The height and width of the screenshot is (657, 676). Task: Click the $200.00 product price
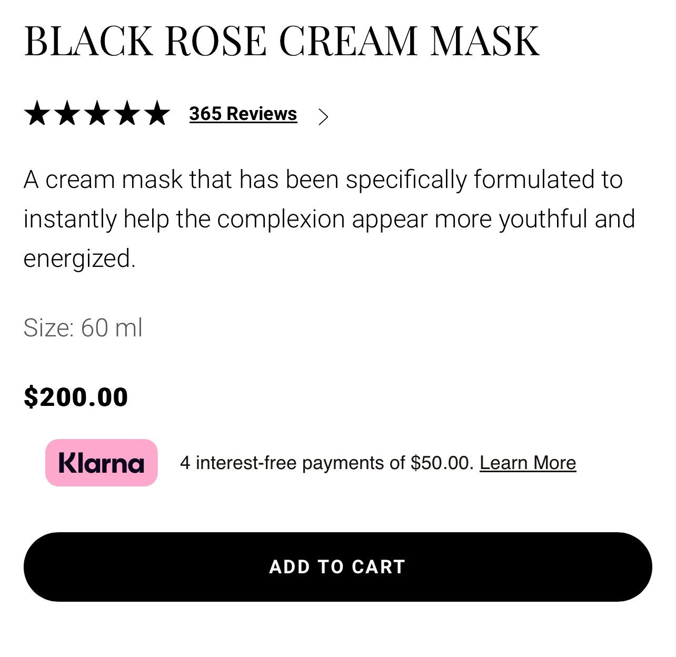76,397
